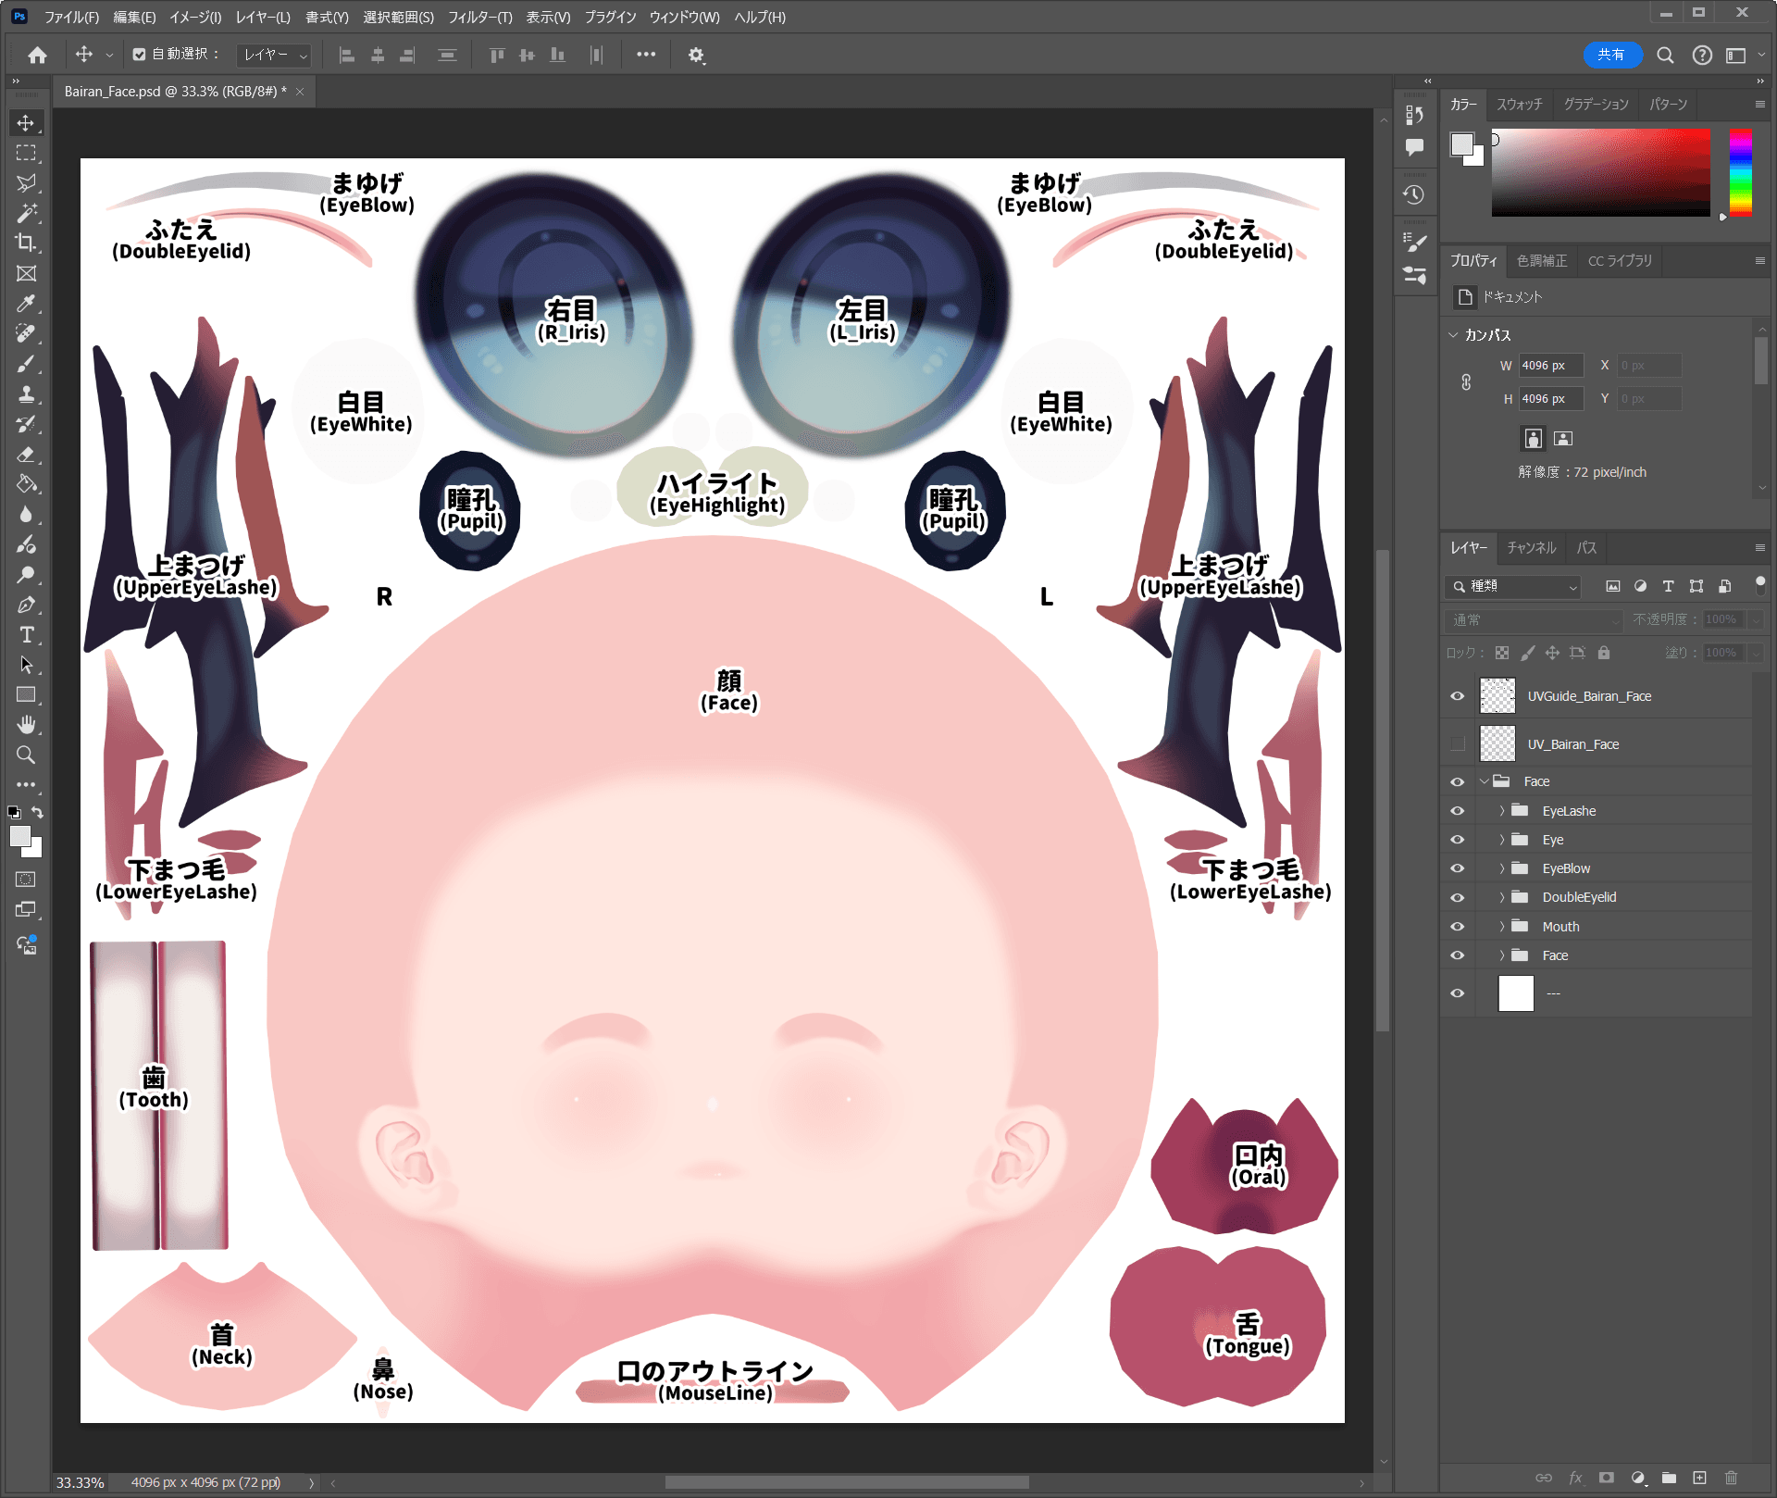Open the search magnifier in top bar
This screenshot has height=1498, width=1777.
1665,56
